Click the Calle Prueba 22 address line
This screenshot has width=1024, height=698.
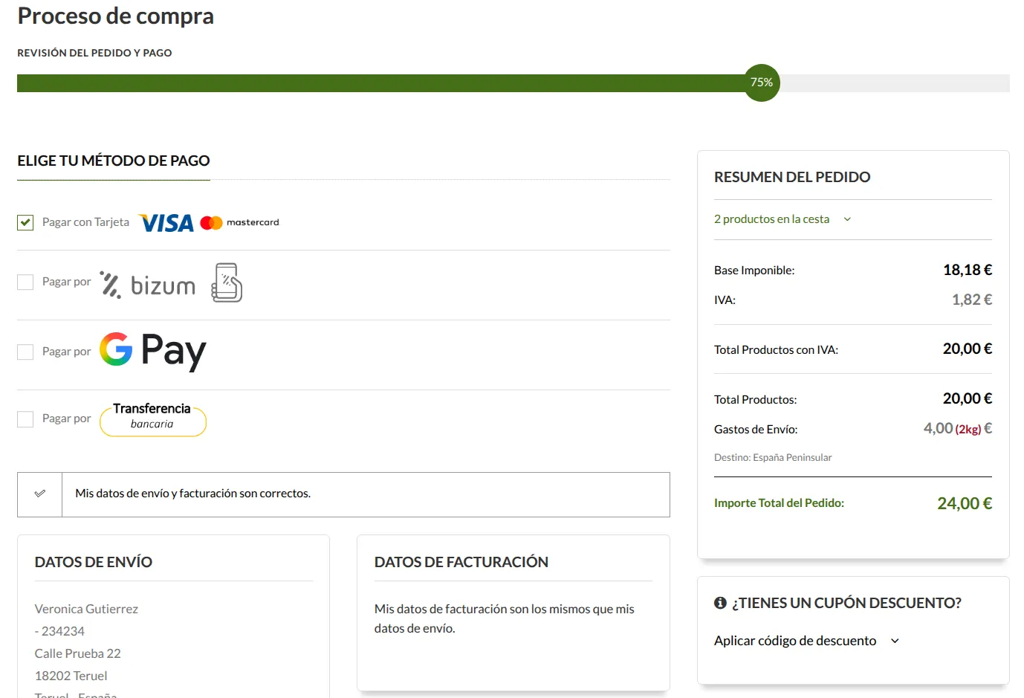[x=77, y=653]
